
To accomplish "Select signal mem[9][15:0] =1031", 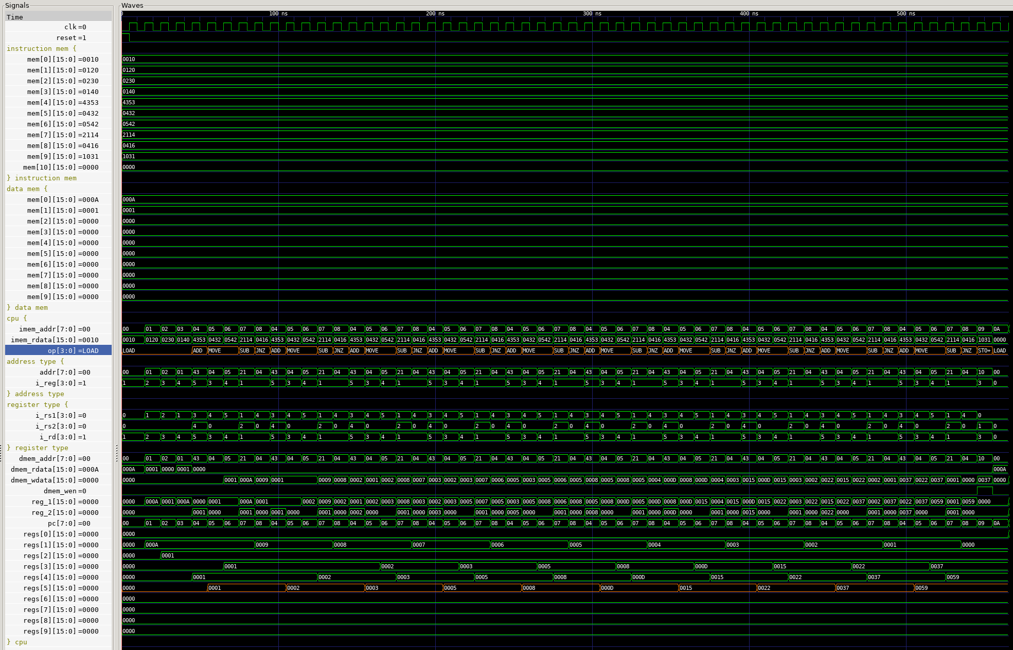I will pyautogui.click(x=58, y=156).
